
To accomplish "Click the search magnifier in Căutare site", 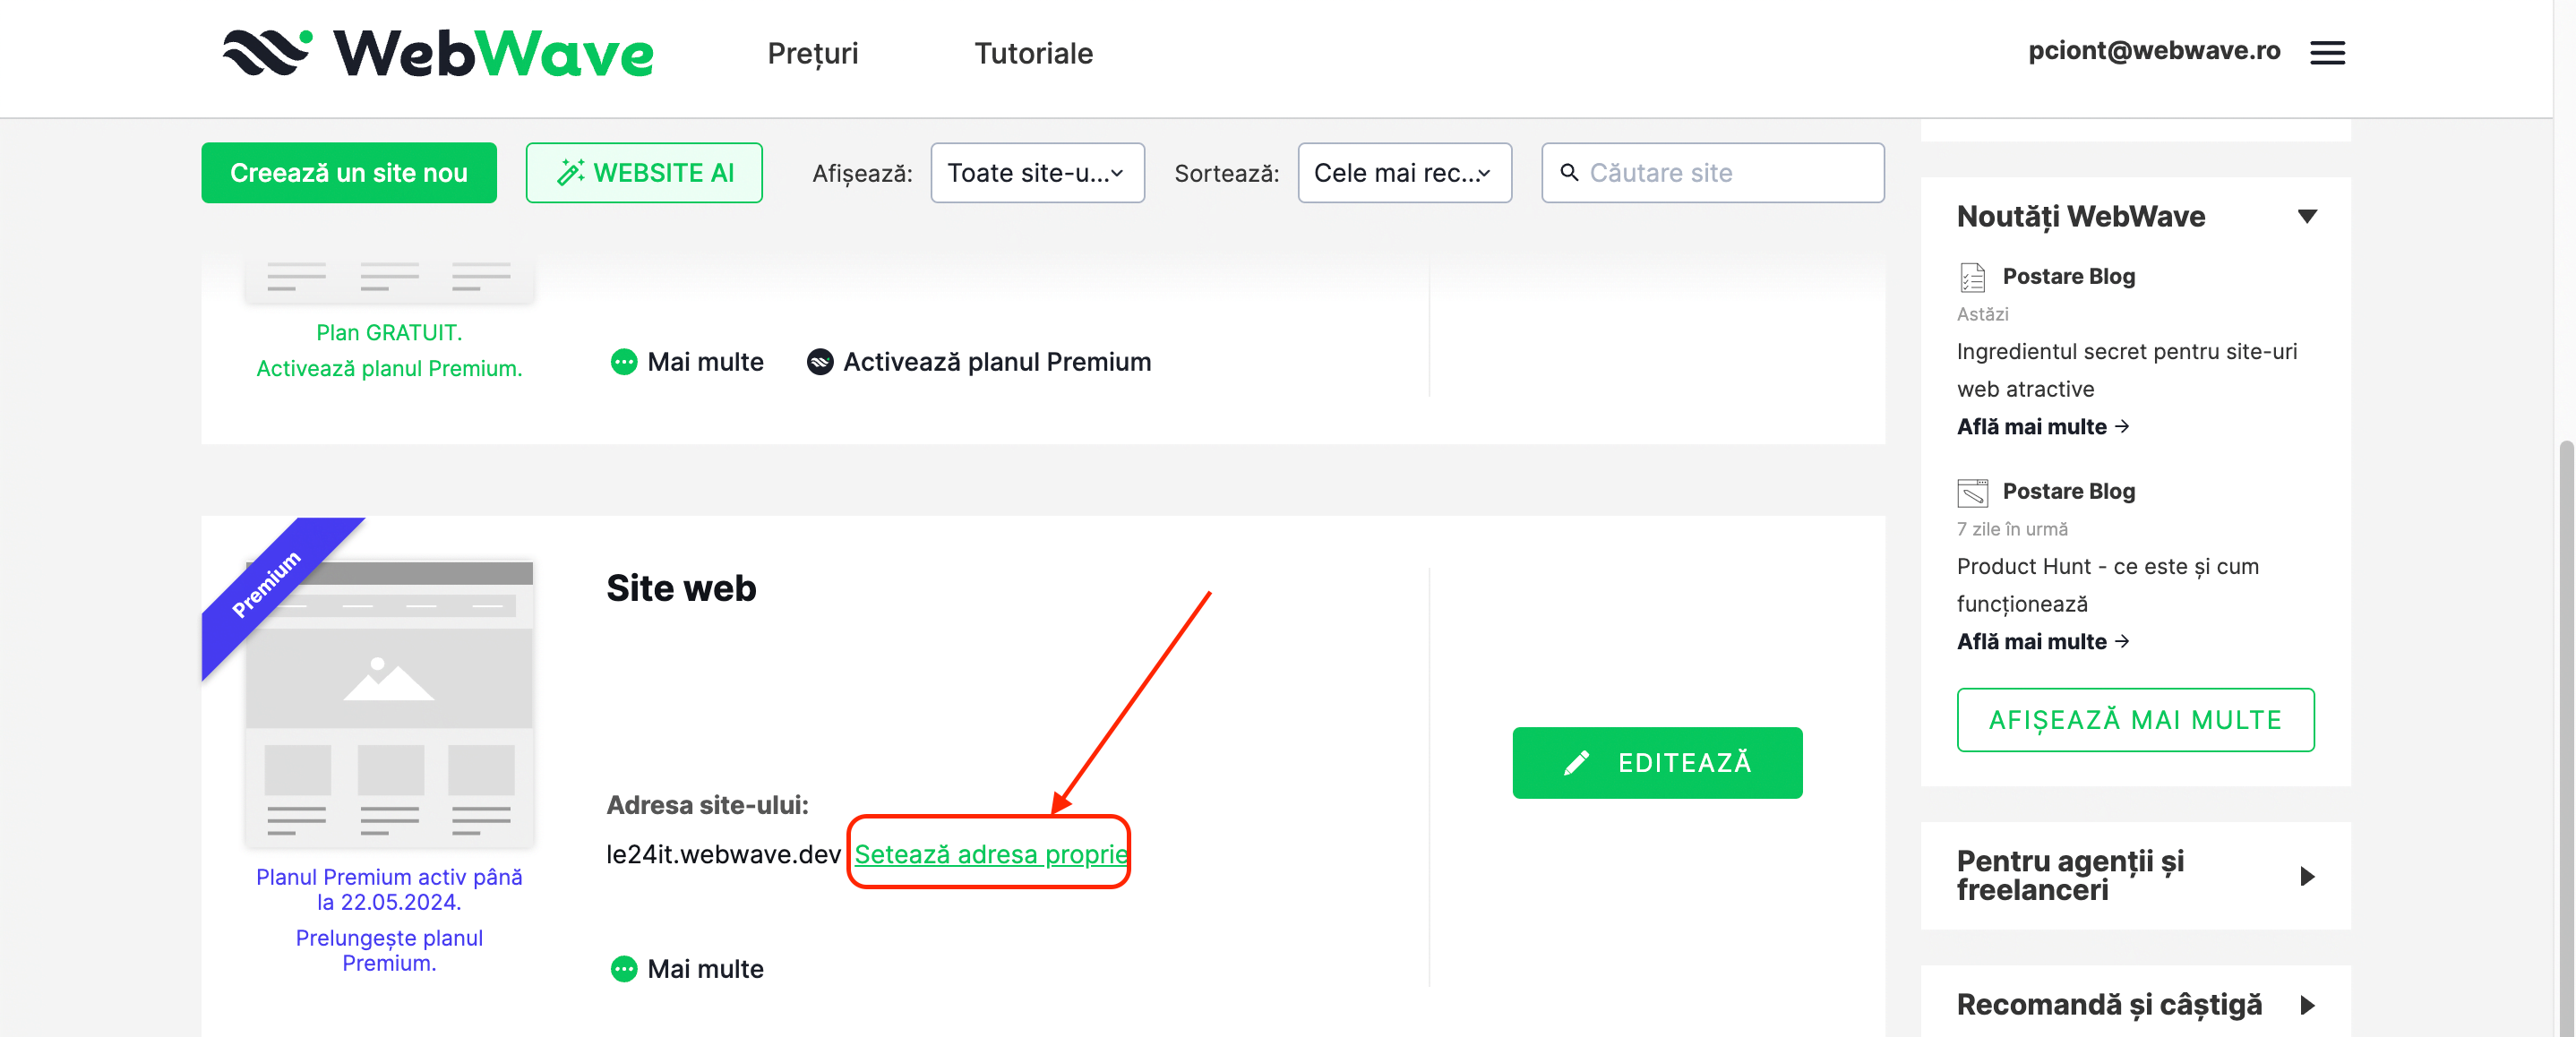I will pos(1570,172).
